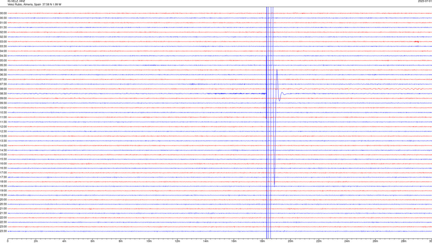The height and width of the screenshot is (243, 432).
Task: Click the 2m tick label on the minute axis
Action: point(36,241)
